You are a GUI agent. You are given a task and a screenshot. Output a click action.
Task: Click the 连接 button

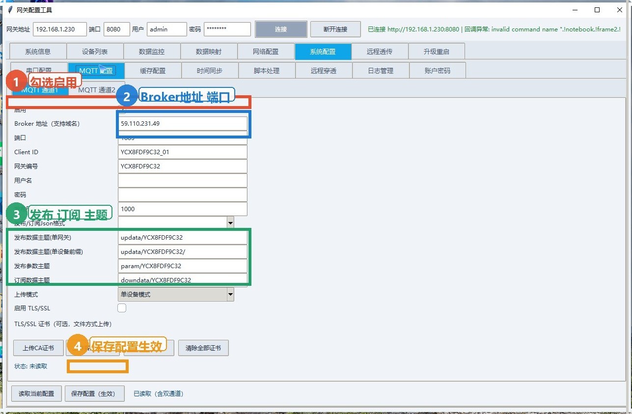pyautogui.click(x=281, y=29)
